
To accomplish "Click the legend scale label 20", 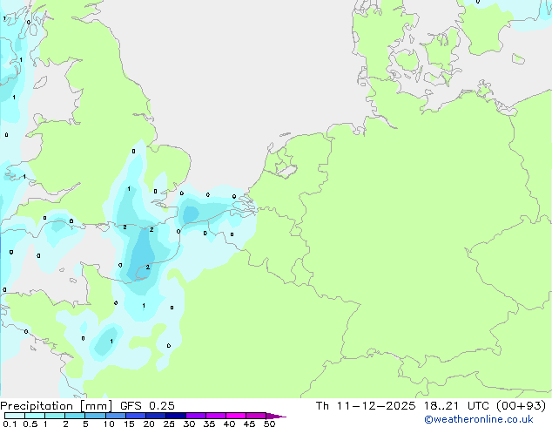I will tap(149, 424).
